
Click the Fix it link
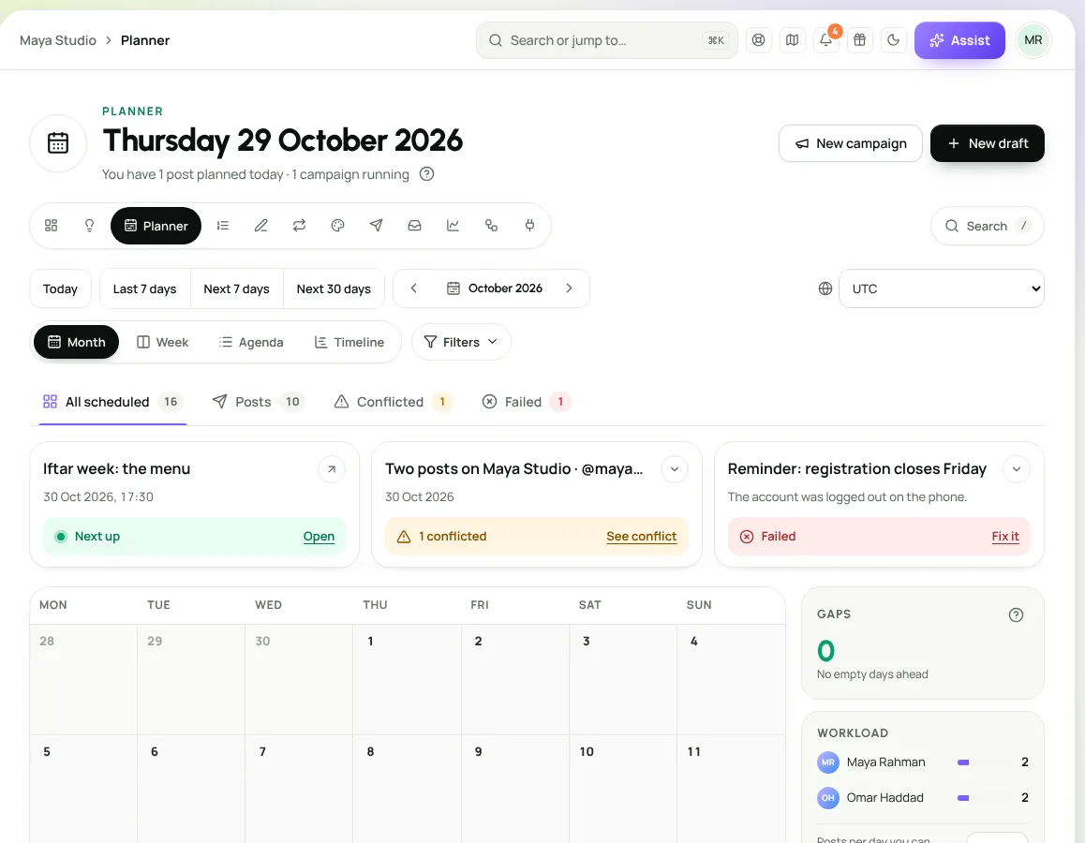point(1005,536)
